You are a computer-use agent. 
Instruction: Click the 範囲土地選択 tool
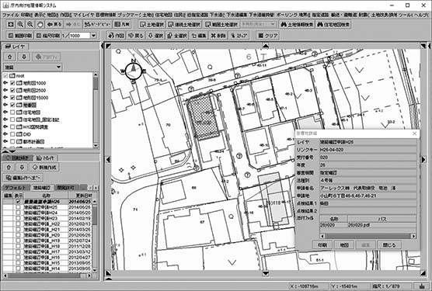tap(221, 25)
